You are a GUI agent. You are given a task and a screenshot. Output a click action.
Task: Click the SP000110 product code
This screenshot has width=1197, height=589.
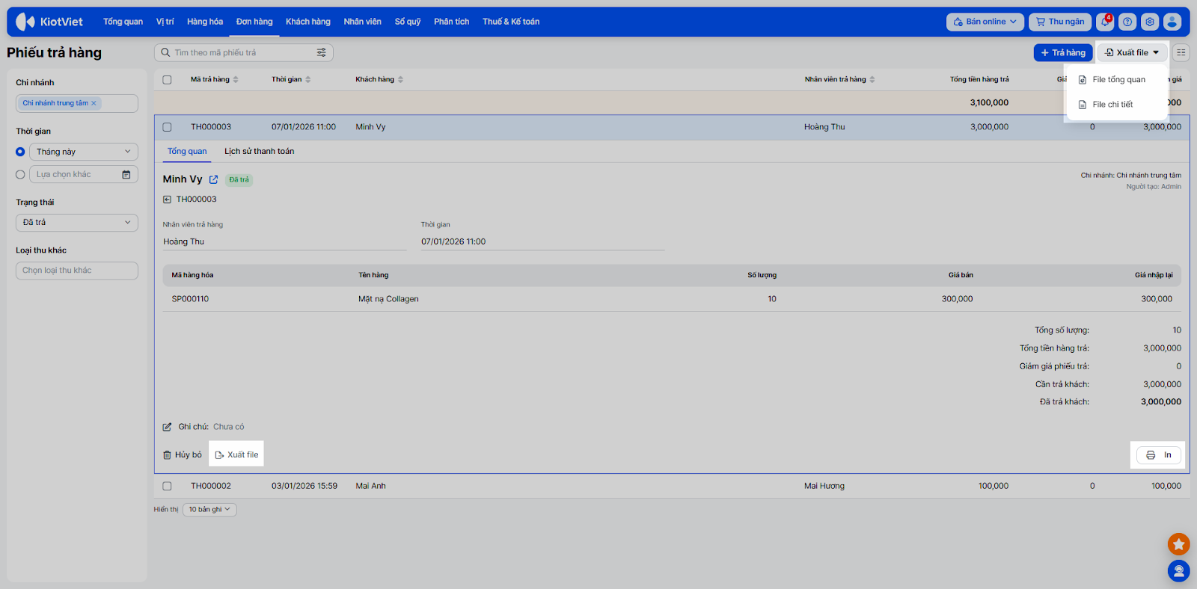tap(190, 299)
